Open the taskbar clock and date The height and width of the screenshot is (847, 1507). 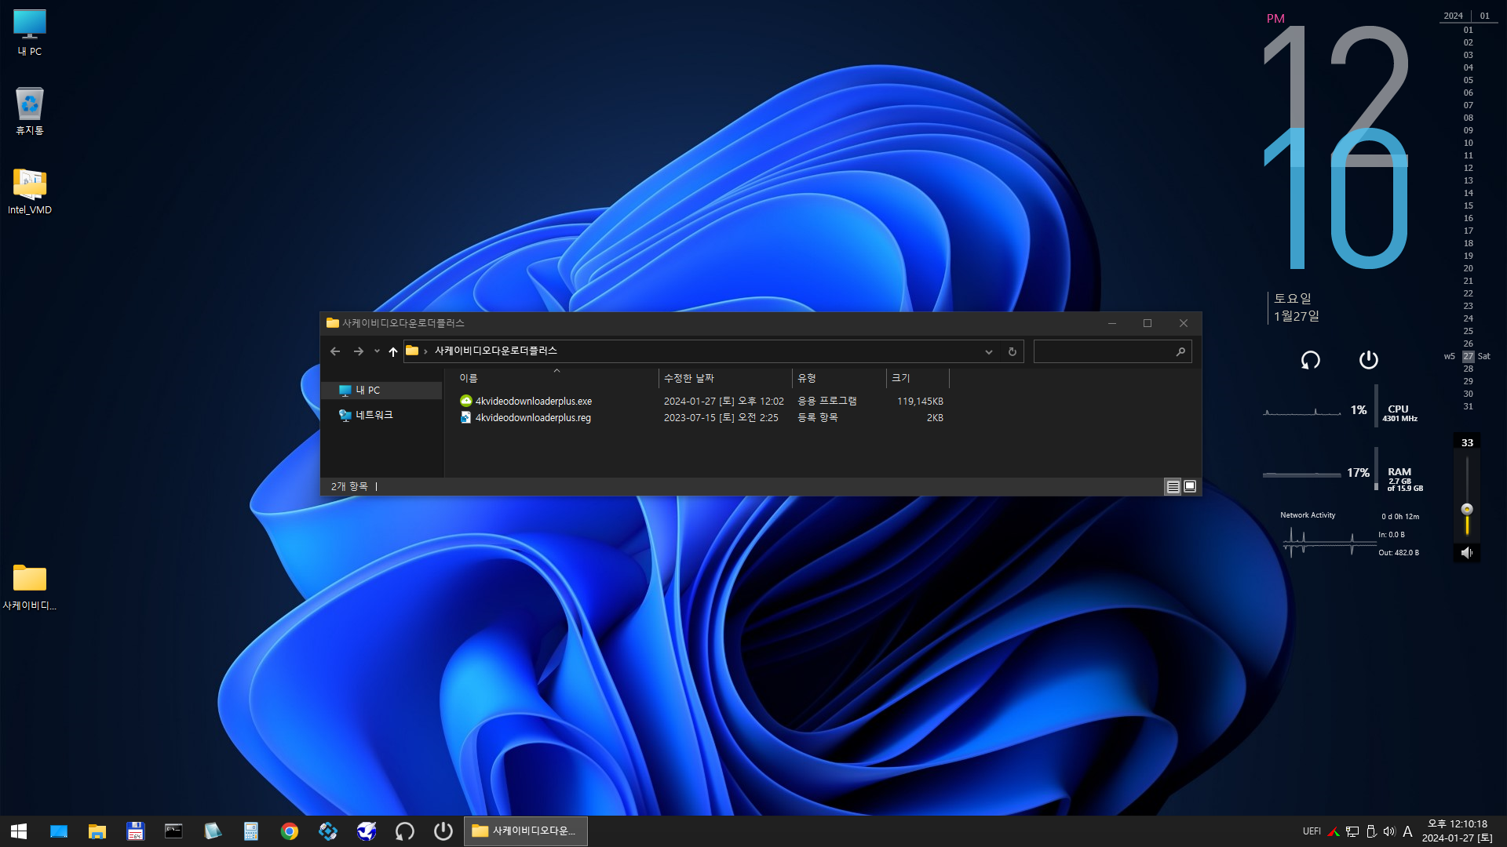pyautogui.click(x=1457, y=831)
